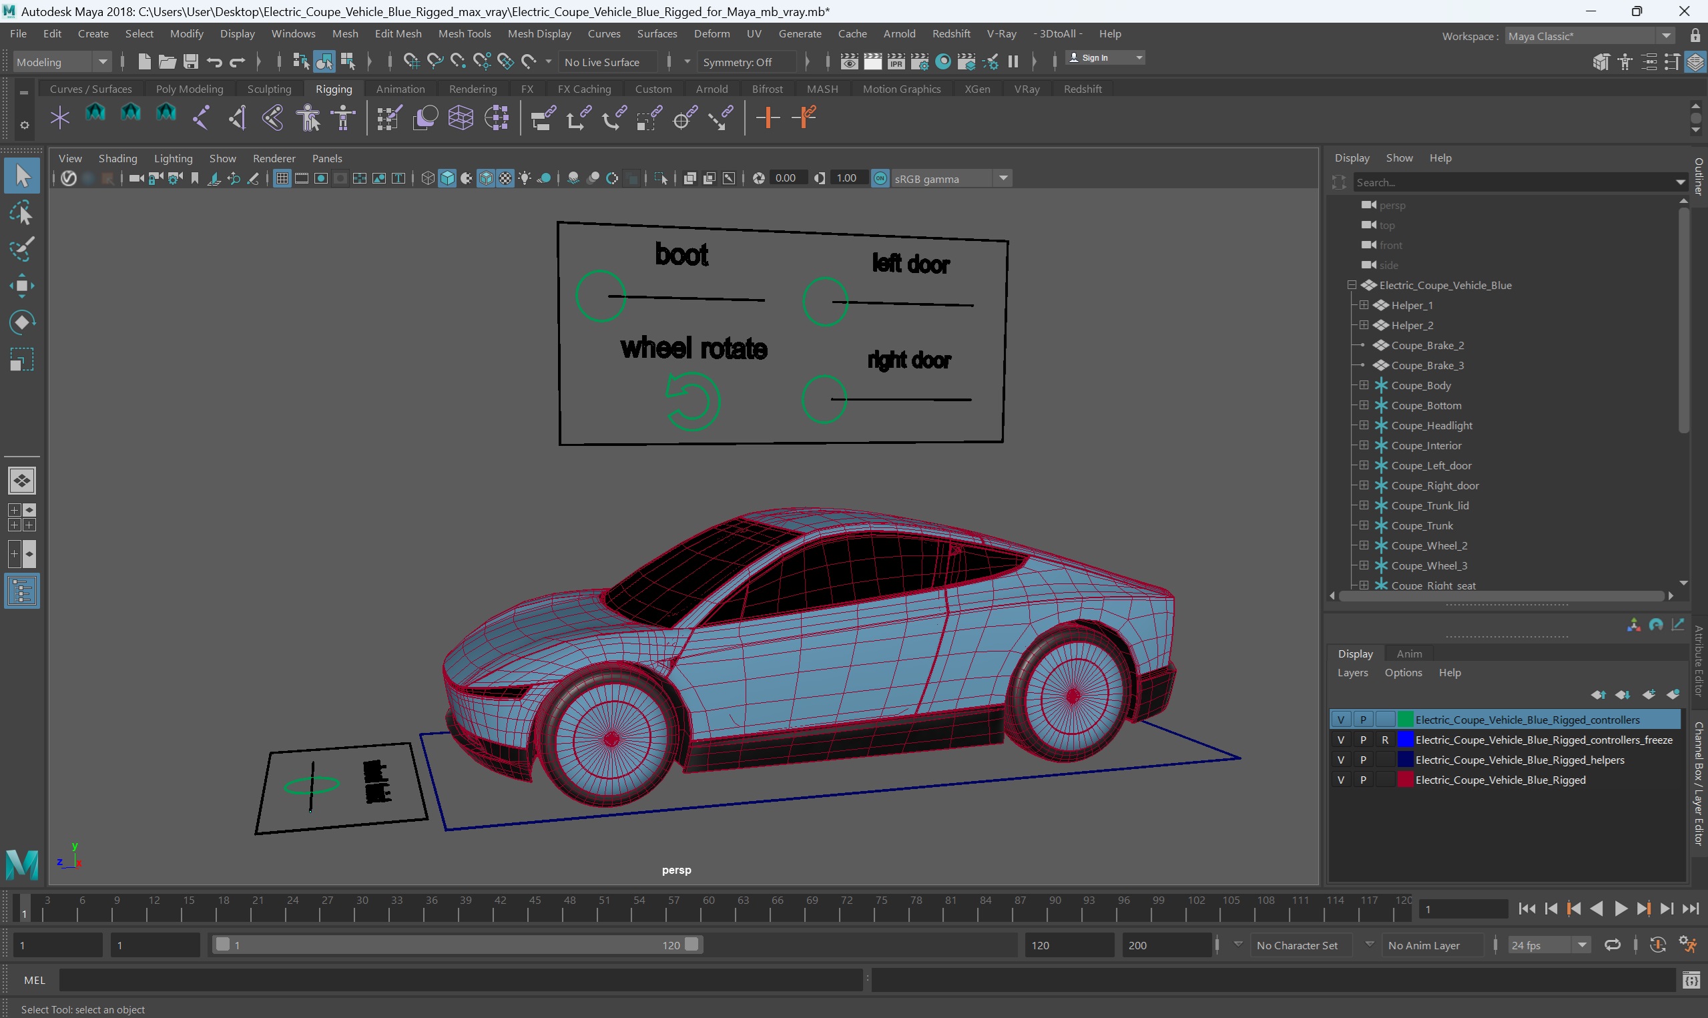Toggle visibility V of controllers layer
1708x1018 pixels.
[x=1340, y=720]
